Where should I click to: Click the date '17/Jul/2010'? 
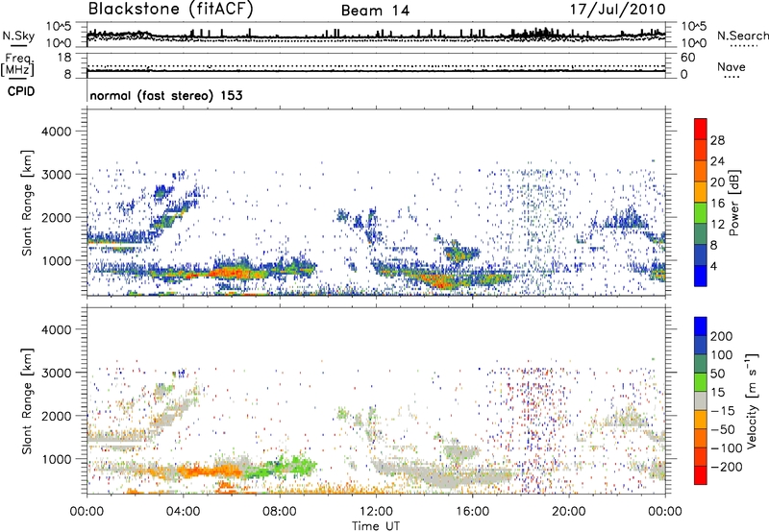coord(617,10)
